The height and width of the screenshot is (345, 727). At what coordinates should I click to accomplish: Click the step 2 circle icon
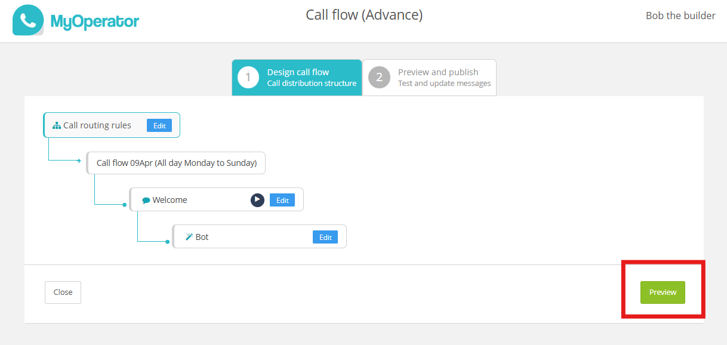(379, 78)
